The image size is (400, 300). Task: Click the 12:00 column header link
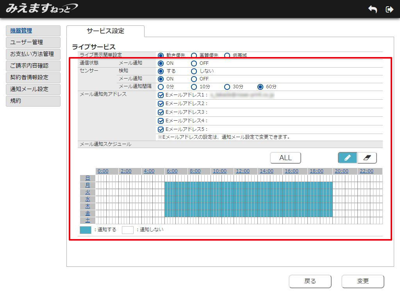[x=243, y=171]
